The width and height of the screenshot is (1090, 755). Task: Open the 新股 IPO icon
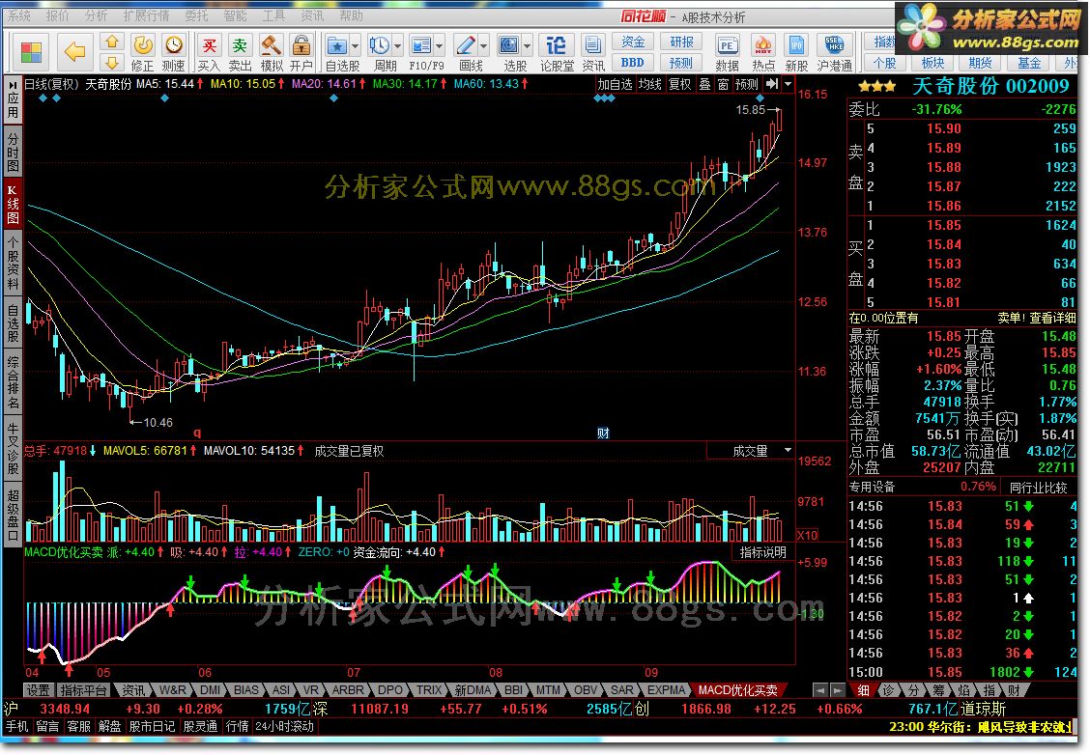(x=796, y=45)
